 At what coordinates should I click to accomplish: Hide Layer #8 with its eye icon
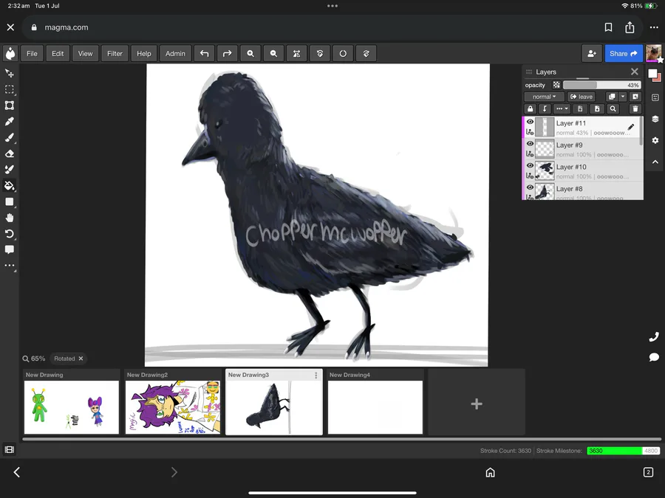530,187
